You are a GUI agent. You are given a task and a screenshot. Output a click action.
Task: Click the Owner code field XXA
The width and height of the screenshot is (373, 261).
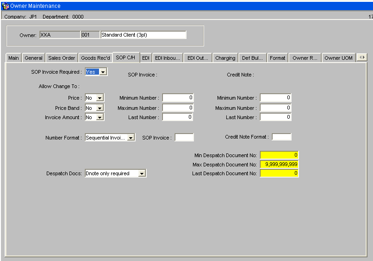60,35
